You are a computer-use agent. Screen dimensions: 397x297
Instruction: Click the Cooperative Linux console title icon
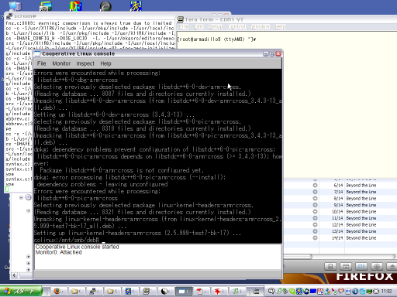click(37, 53)
